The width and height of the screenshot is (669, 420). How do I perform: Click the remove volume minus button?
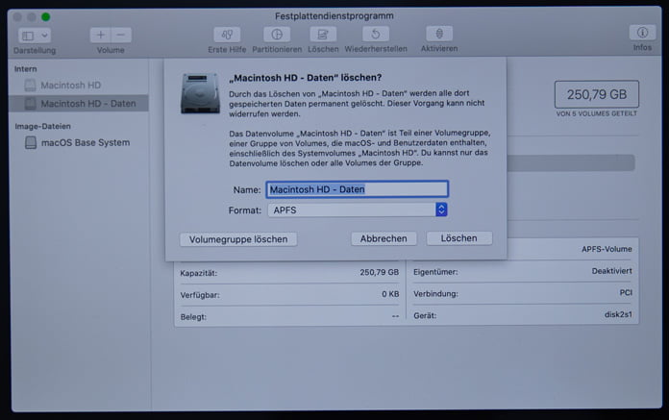tap(121, 35)
